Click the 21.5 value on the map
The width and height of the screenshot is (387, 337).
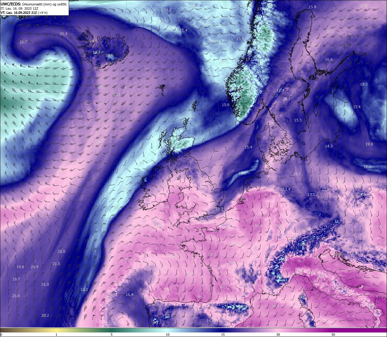click(x=56, y=264)
